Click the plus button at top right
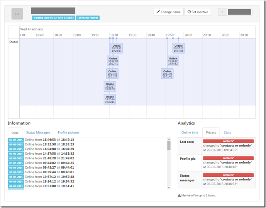Screen dimensions: 266x208 [222, 12]
